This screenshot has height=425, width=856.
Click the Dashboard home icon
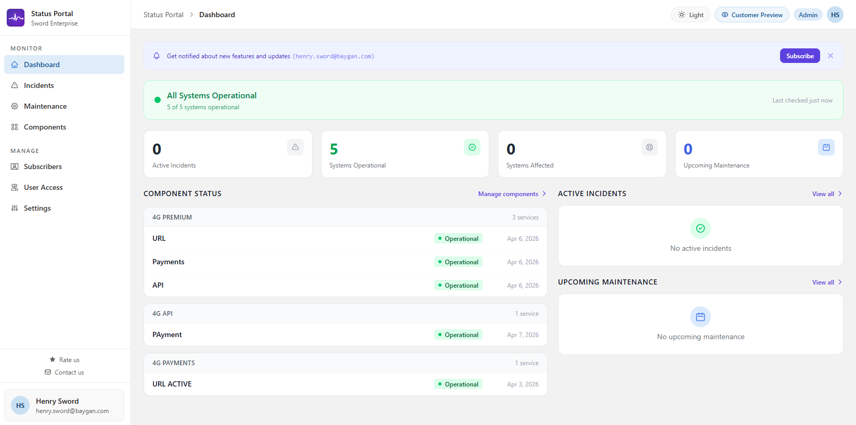(15, 65)
